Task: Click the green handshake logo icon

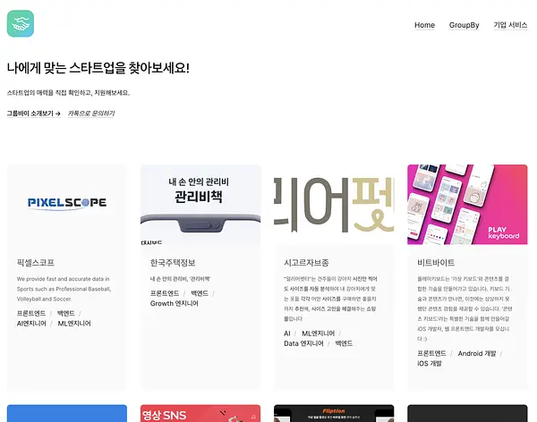Action: 21,23
